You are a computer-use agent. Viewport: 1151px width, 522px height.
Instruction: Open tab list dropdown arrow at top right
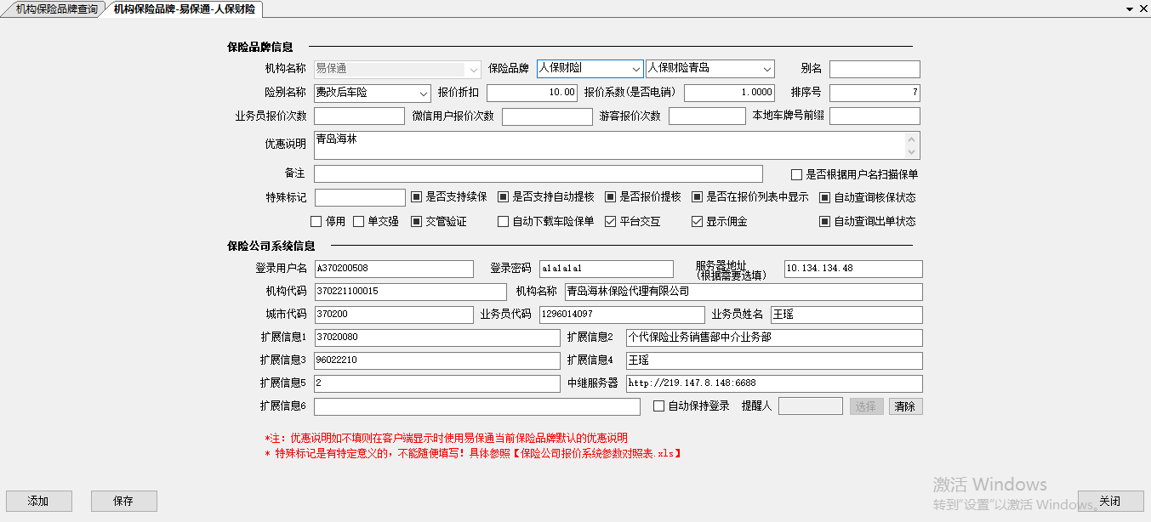point(1130,9)
